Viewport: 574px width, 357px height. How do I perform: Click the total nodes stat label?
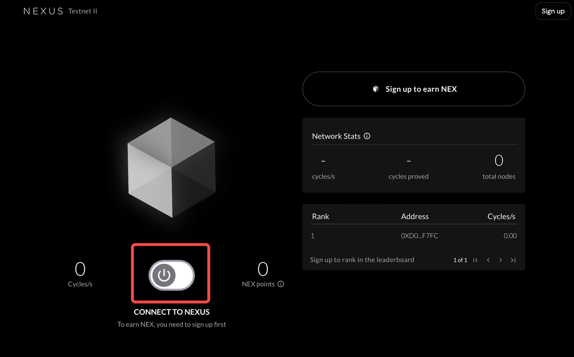(x=499, y=176)
